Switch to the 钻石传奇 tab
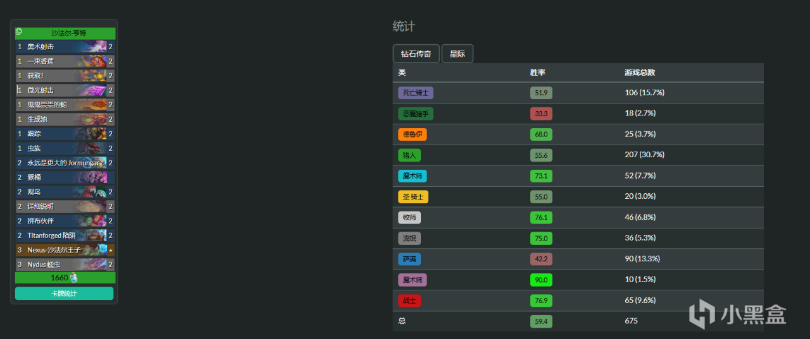The height and width of the screenshot is (339, 810). pyautogui.click(x=416, y=54)
